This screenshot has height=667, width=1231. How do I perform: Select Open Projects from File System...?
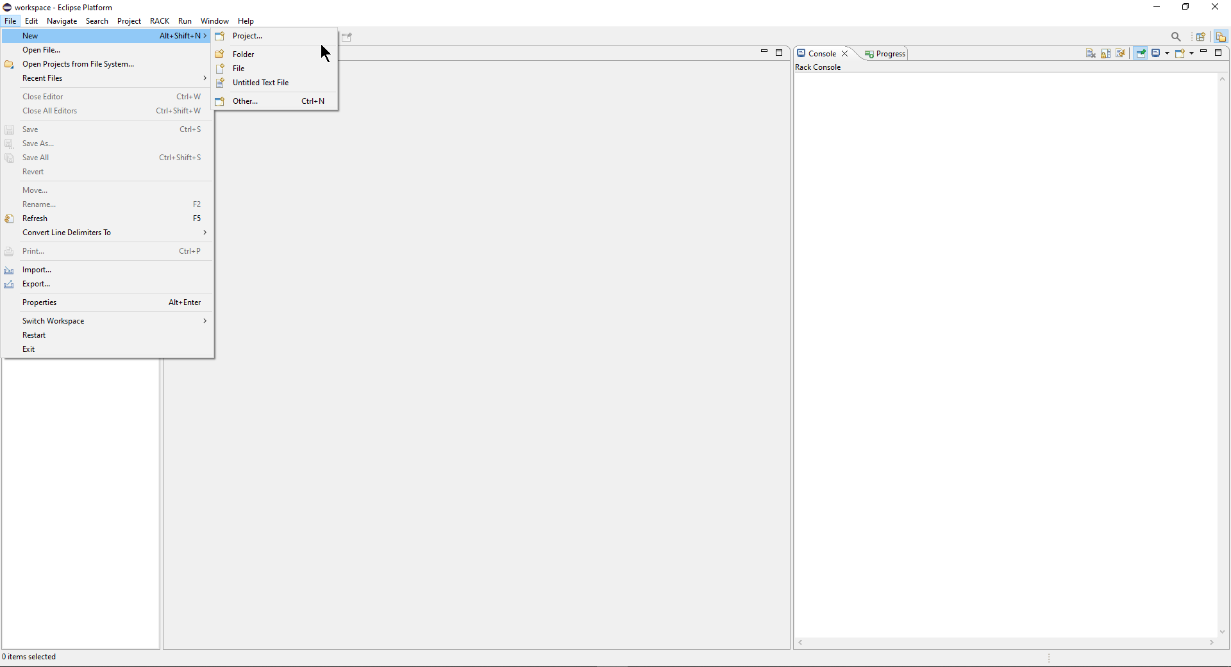(106, 64)
